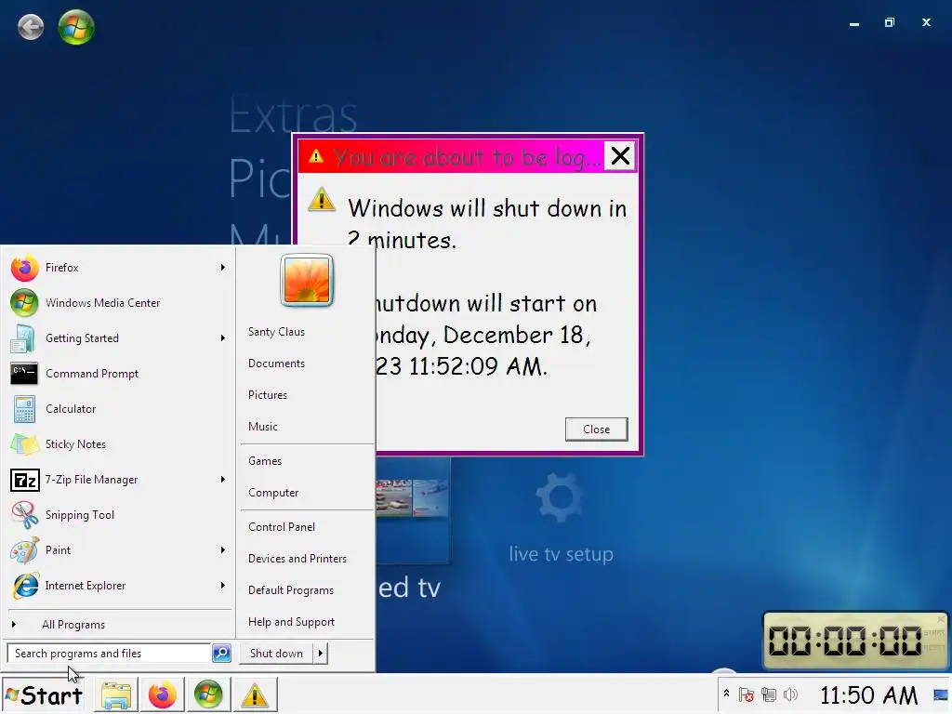
Task: Open Firefox from the Start menu list
Action: click(118, 268)
